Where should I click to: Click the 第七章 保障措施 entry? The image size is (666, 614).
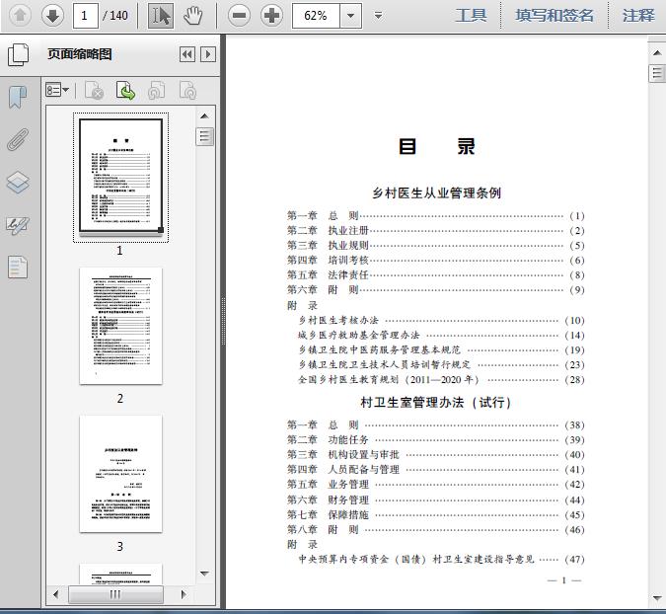[x=436, y=514]
